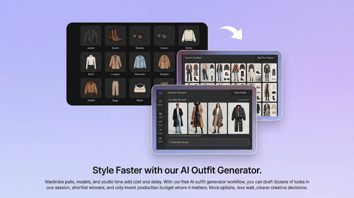354x198 pixels.
Task: Open the Audio tool in sidebar
Action: coord(160,140)
